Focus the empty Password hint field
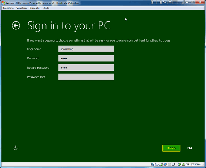This screenshot has width=206, height=168. click(x=86, y=77)
